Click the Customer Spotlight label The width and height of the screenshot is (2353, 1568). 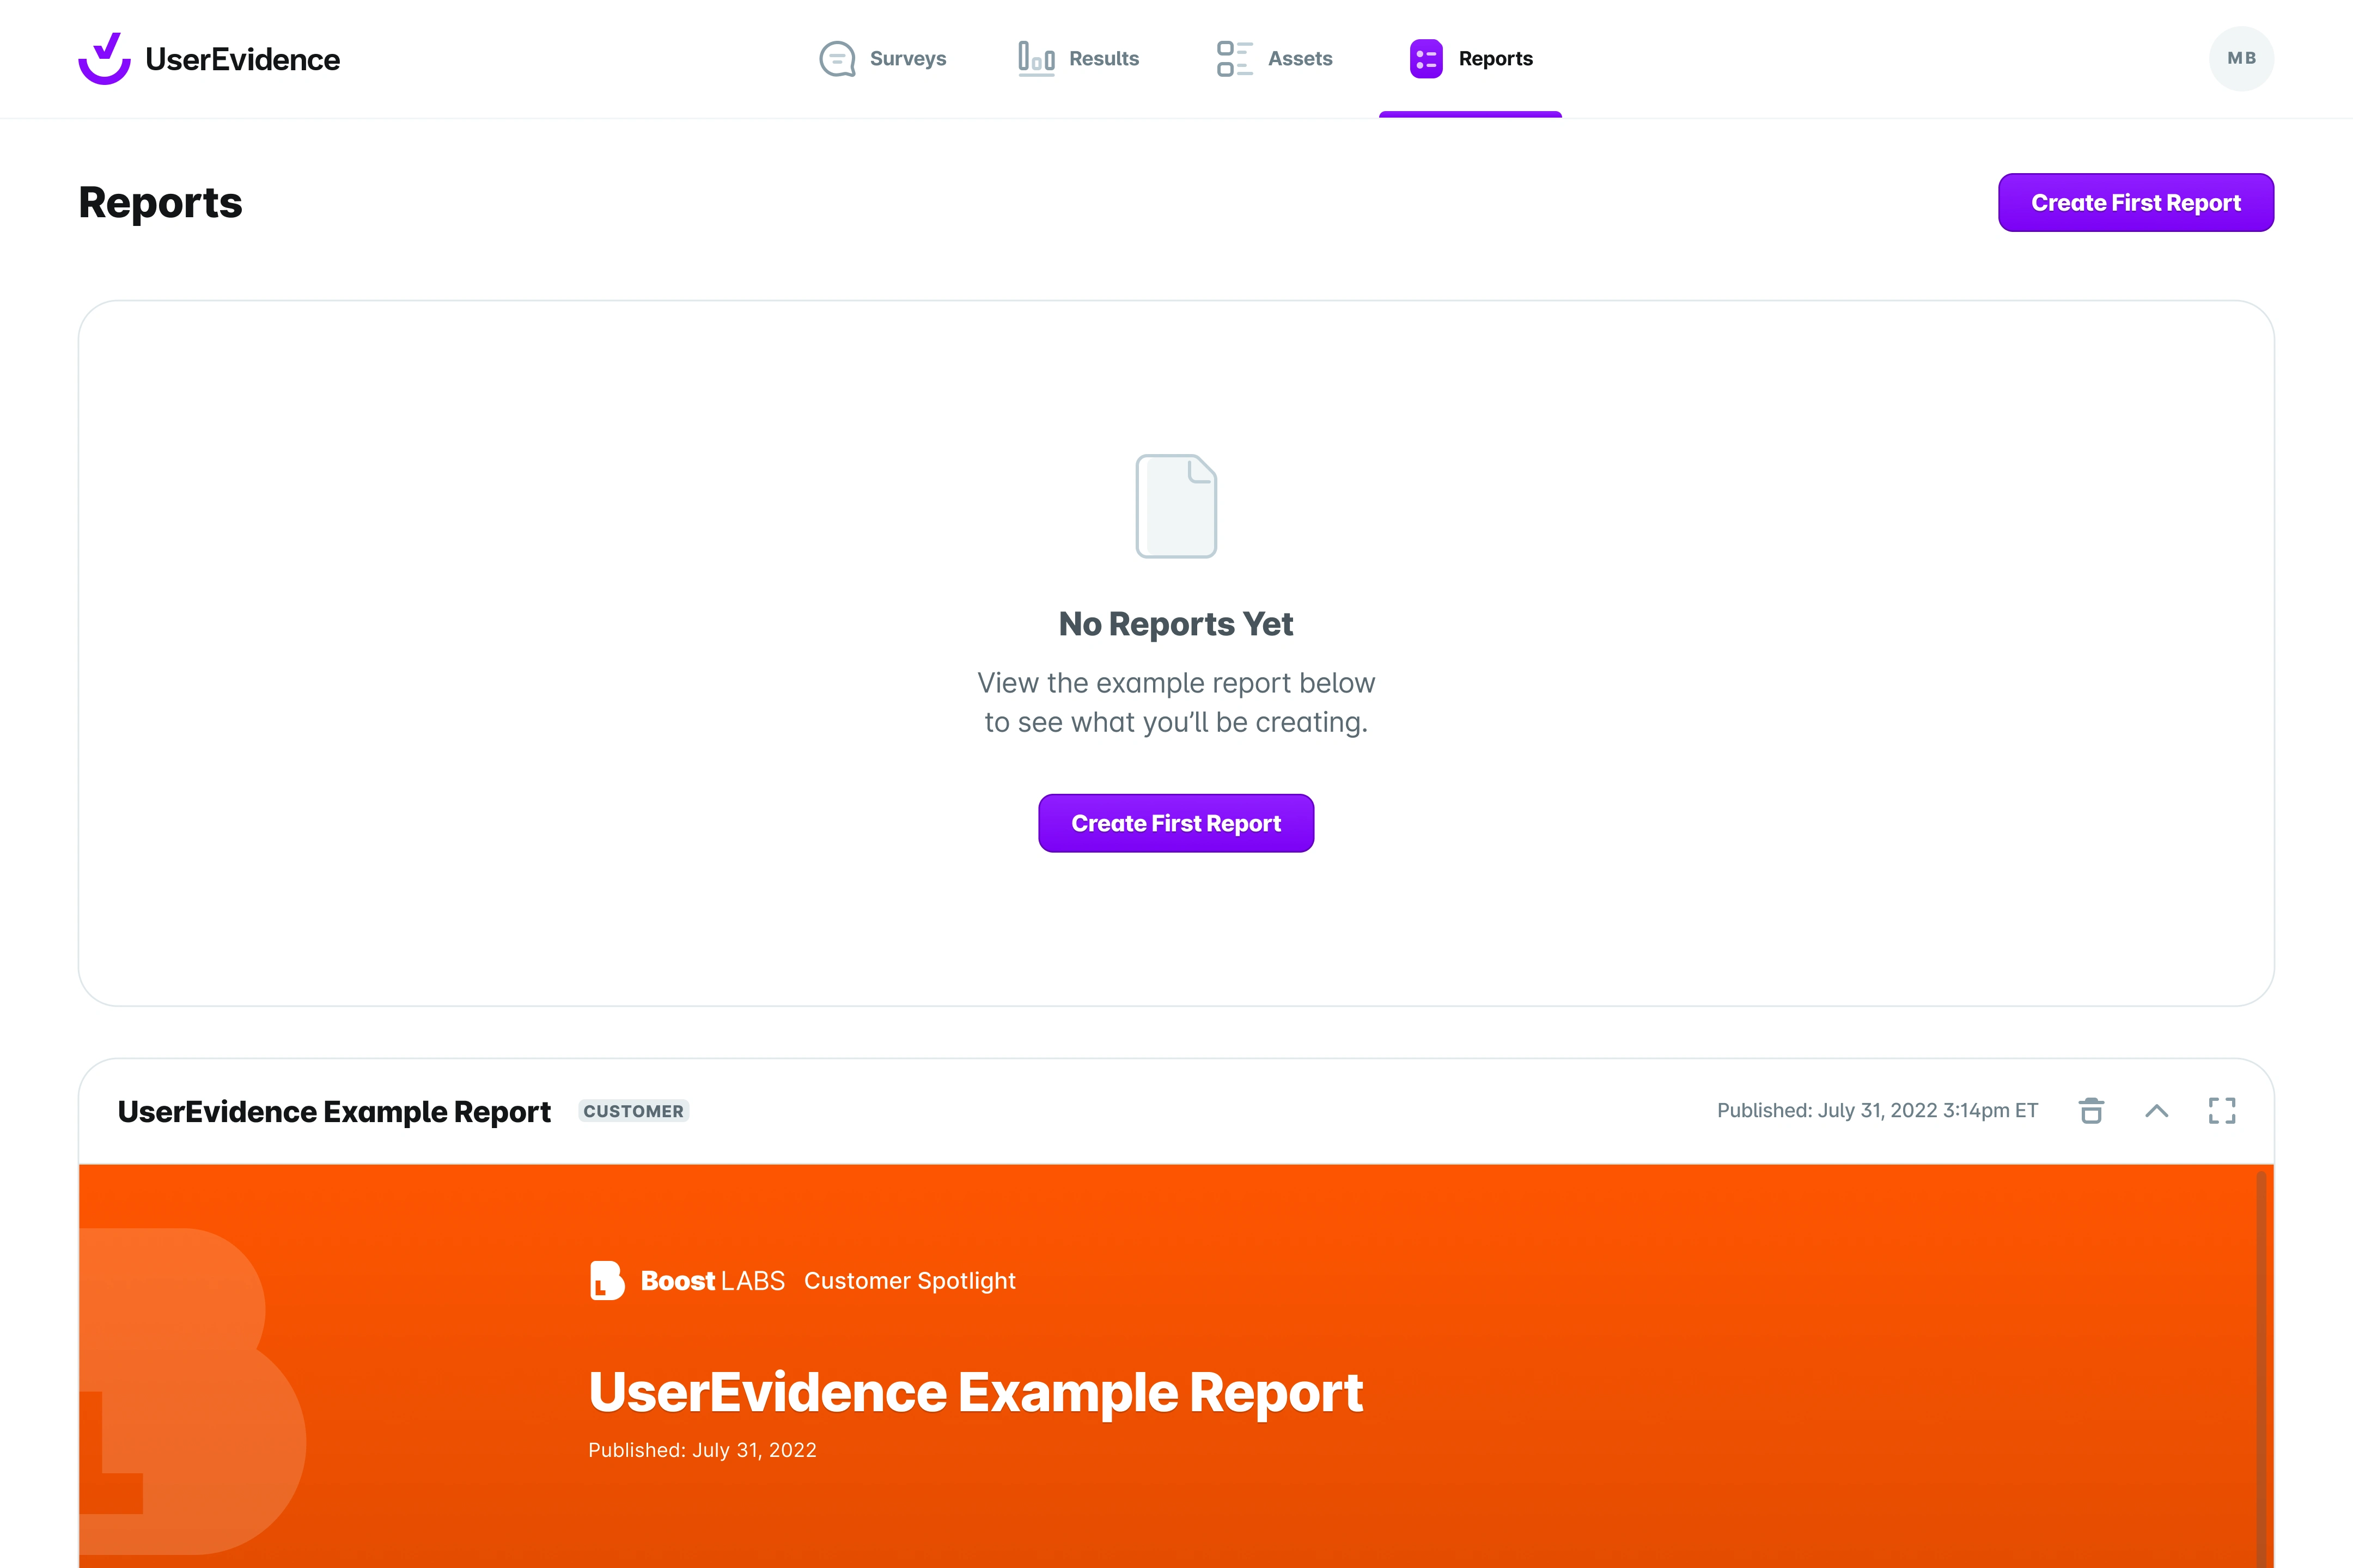[x=910, y=1281]
